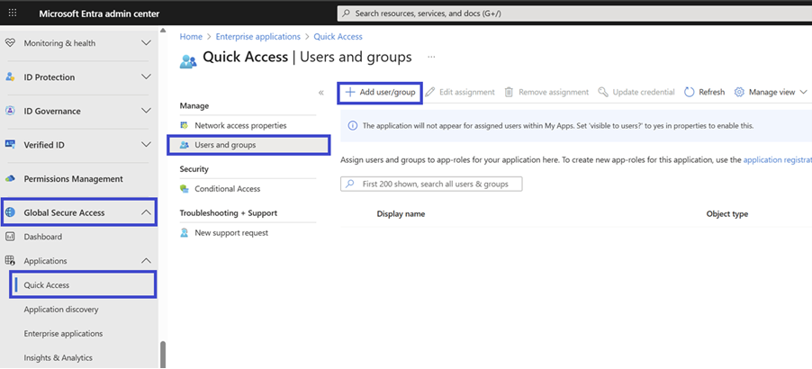Open the app launcher waffle icon
Screen dimensions: 812x369
[x=13, y=13]
